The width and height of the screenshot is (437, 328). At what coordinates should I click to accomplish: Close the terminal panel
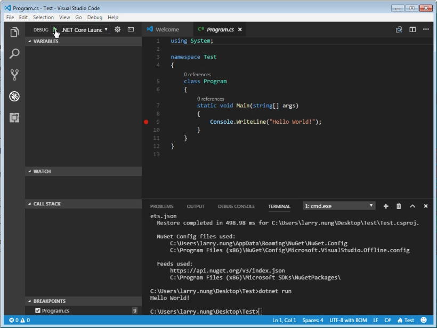click(x=426, y=206)
